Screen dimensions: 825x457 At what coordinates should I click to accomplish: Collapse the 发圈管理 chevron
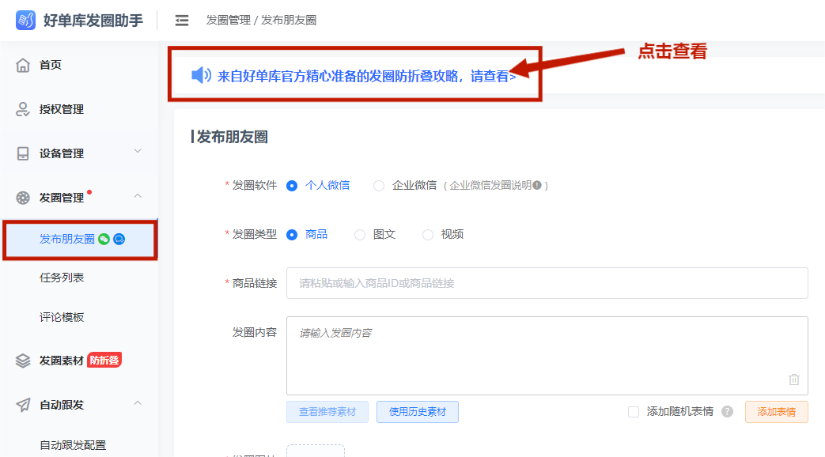coord(138,195)
